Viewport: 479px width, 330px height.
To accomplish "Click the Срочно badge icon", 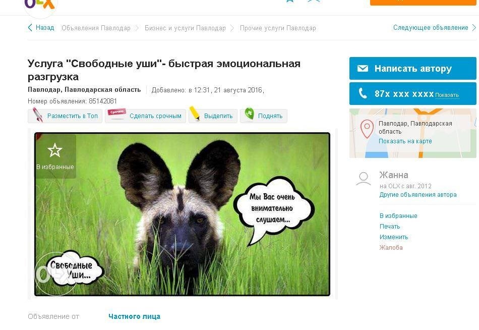I will tap(116, 112).
